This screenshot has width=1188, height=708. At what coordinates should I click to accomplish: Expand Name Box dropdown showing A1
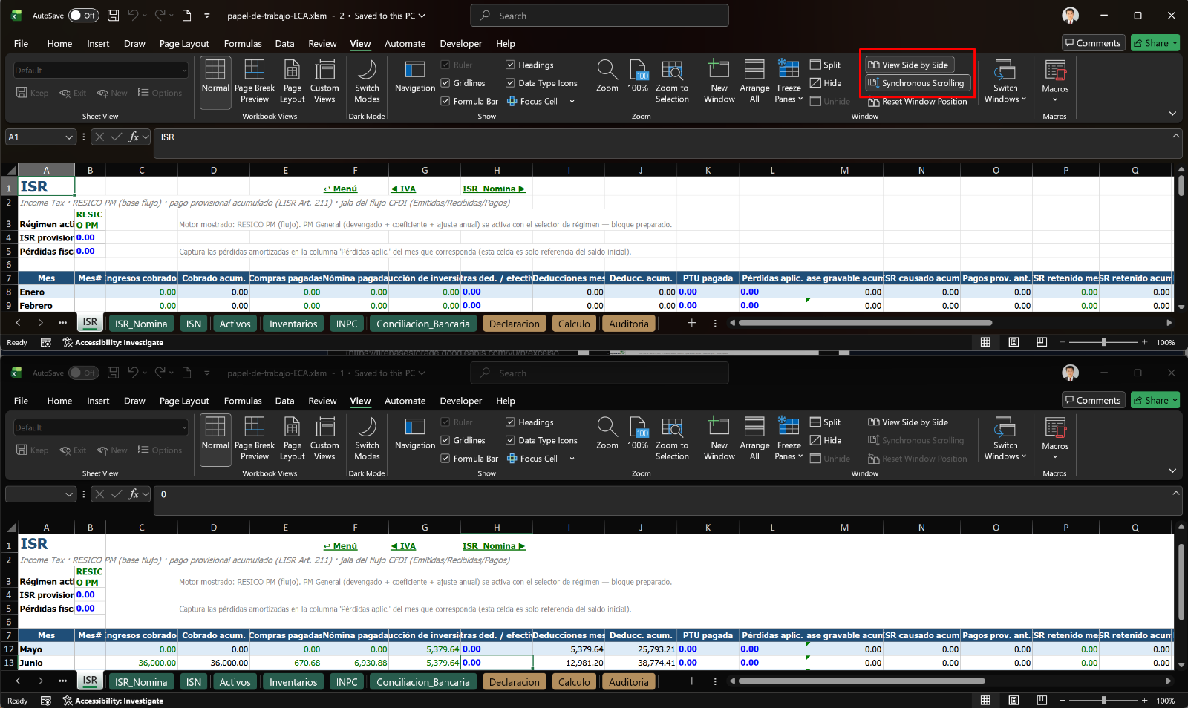(69, 137)
